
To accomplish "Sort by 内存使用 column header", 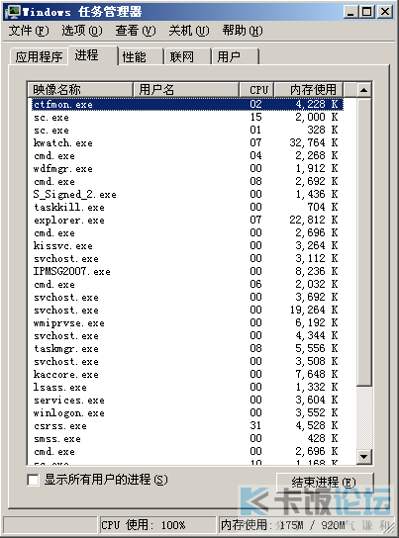I will (309, 90).
